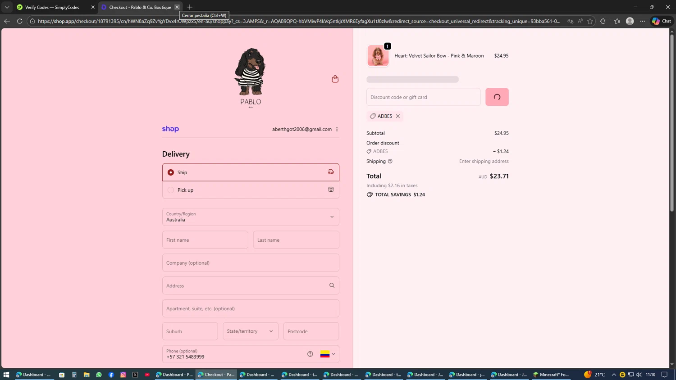Open the Country/Region dropdown
This screenshot has height=380, width=676.
click(x=251, y=217)
